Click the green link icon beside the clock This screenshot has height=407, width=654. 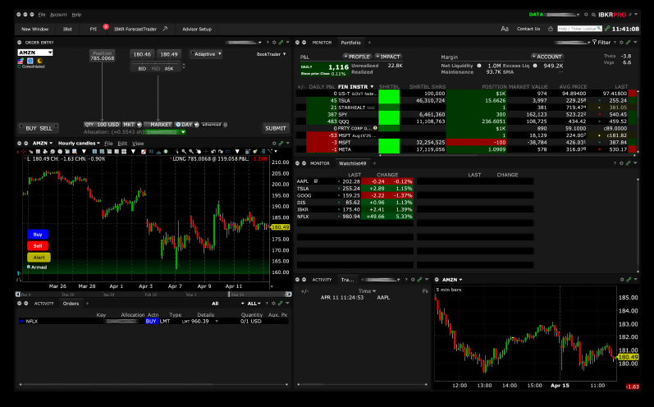click(607, 29)
